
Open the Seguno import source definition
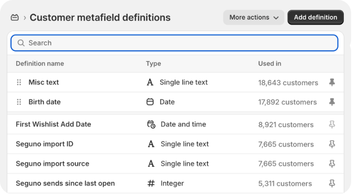[52, 164]
